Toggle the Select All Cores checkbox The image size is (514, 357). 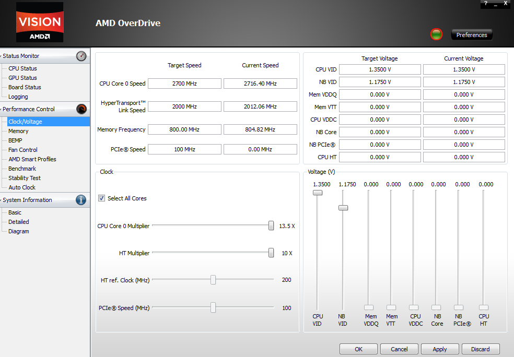(x=102, y=198)
